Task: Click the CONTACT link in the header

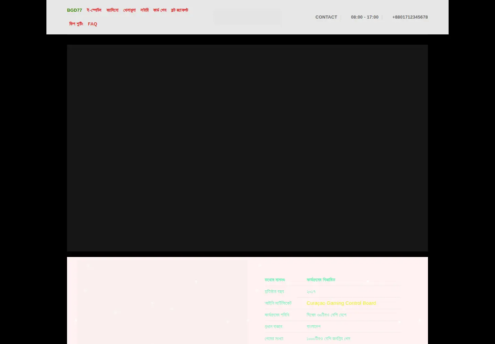Action: (326, 17)
